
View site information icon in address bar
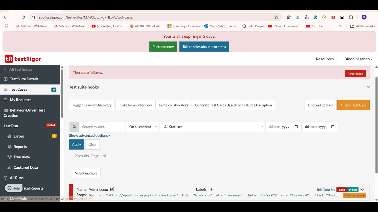[34, 17]
